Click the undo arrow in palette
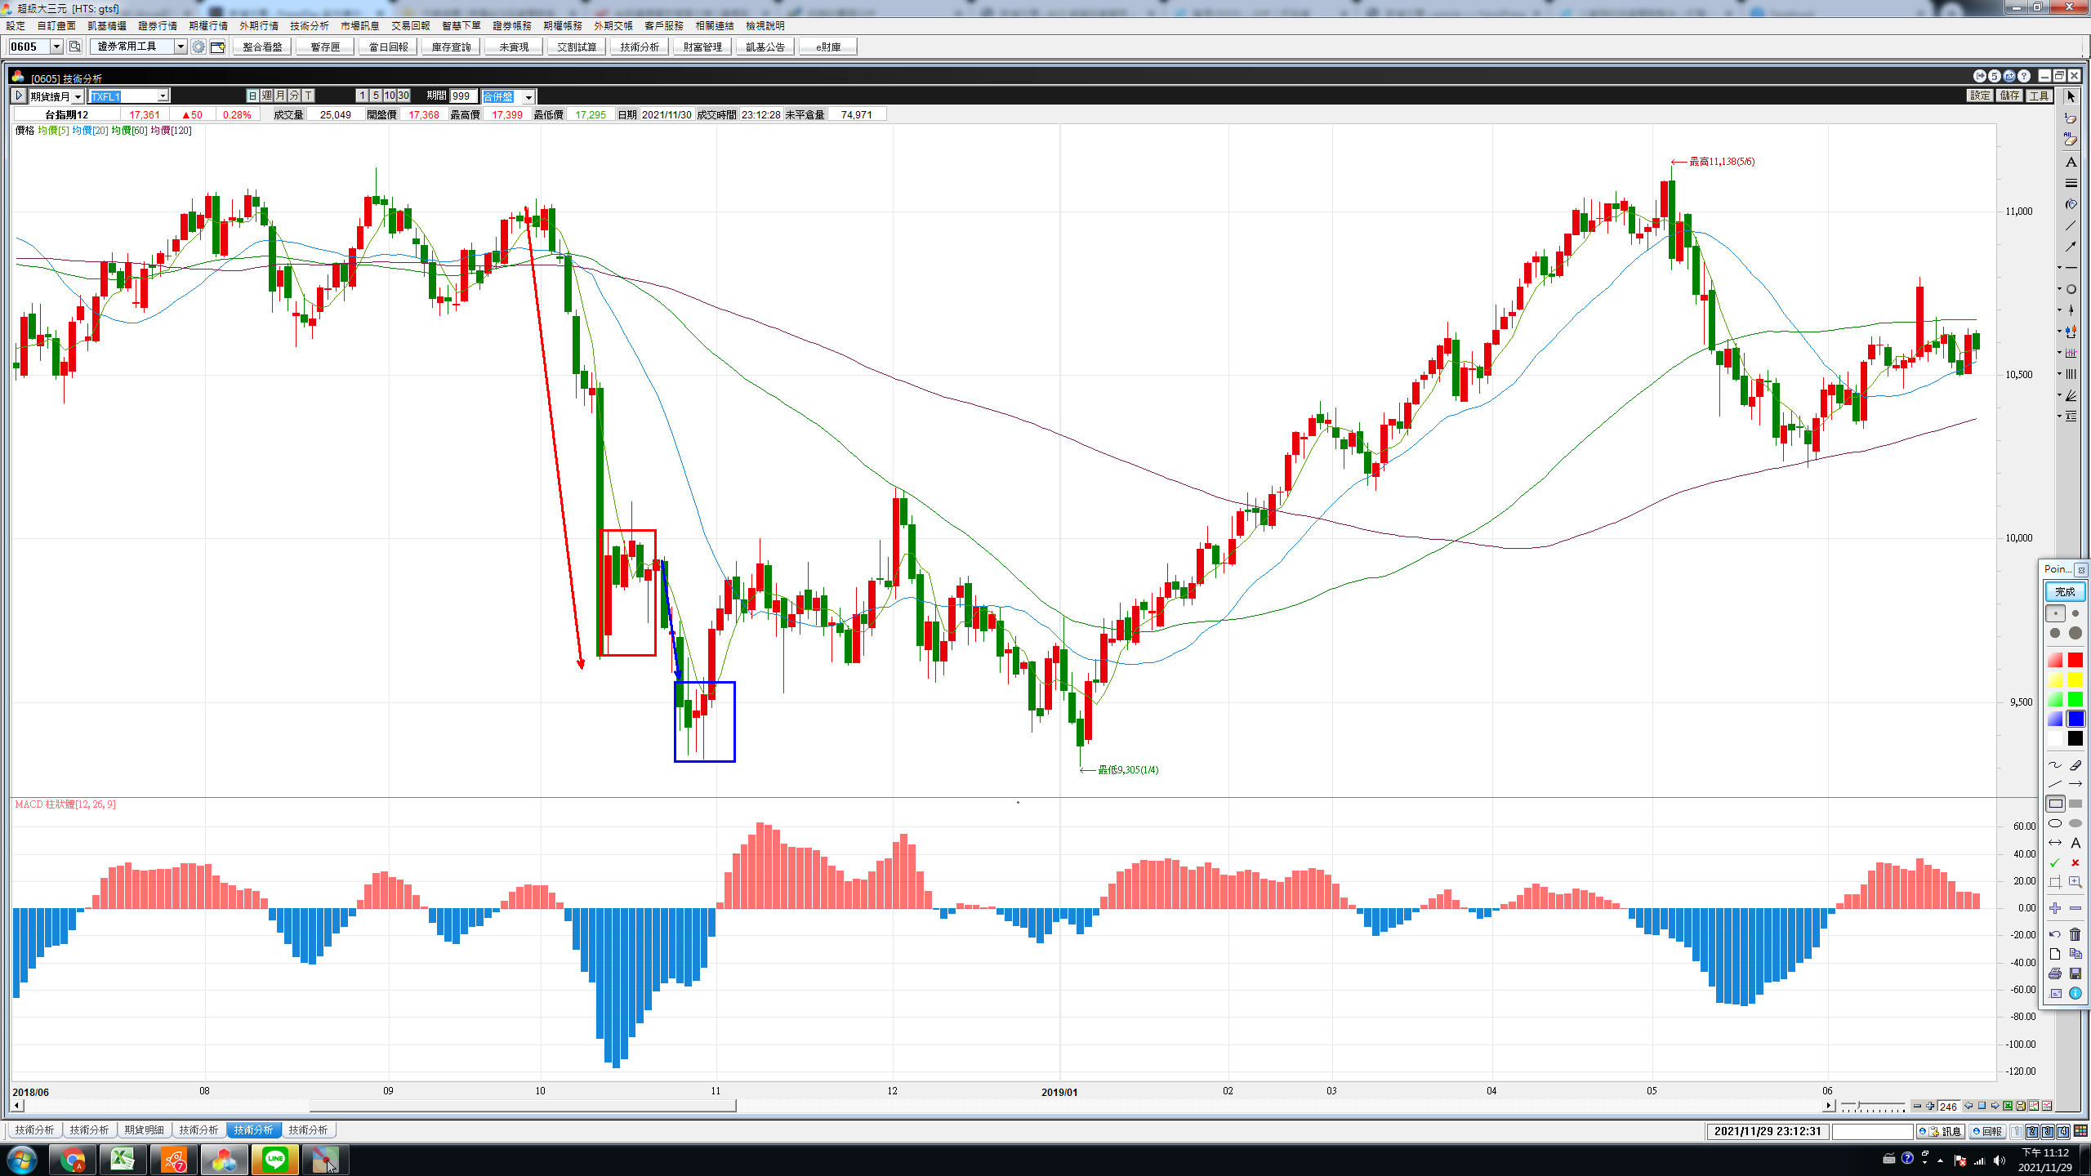2091x1176 pixels. [x=2055, y=934]
